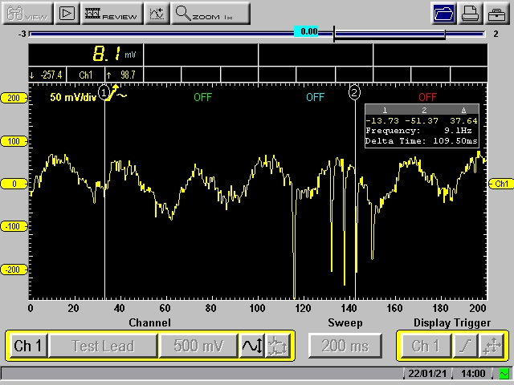Open the Test Lead probe selector
514x385 pixels.
(102, 346)
